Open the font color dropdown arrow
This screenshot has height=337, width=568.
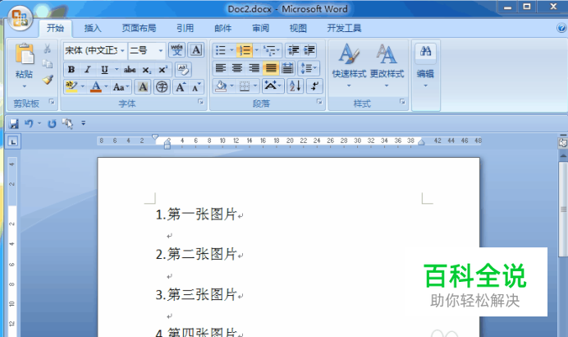tap(106, 86)
